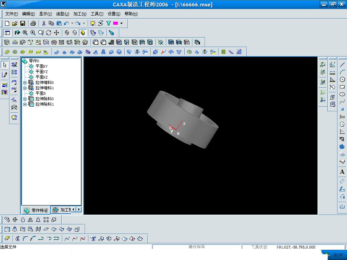This screenshot has height=260, width=347.
Task: Select the pan view four-arrow icon
Action: pyautogui.click(x=57, y=33)
